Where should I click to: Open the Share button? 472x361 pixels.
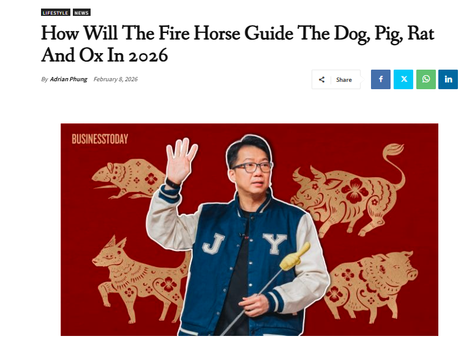coord(336,79)
